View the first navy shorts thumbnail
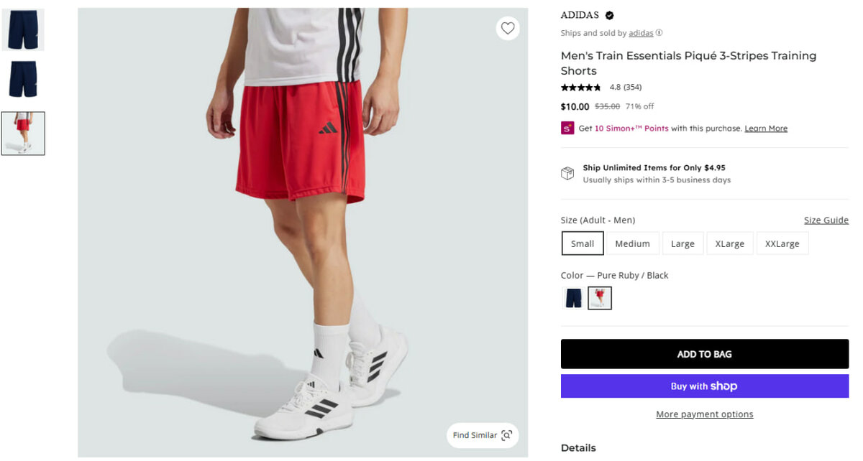Viewport: 863px width, 461px height. click(x=23, y=30)
